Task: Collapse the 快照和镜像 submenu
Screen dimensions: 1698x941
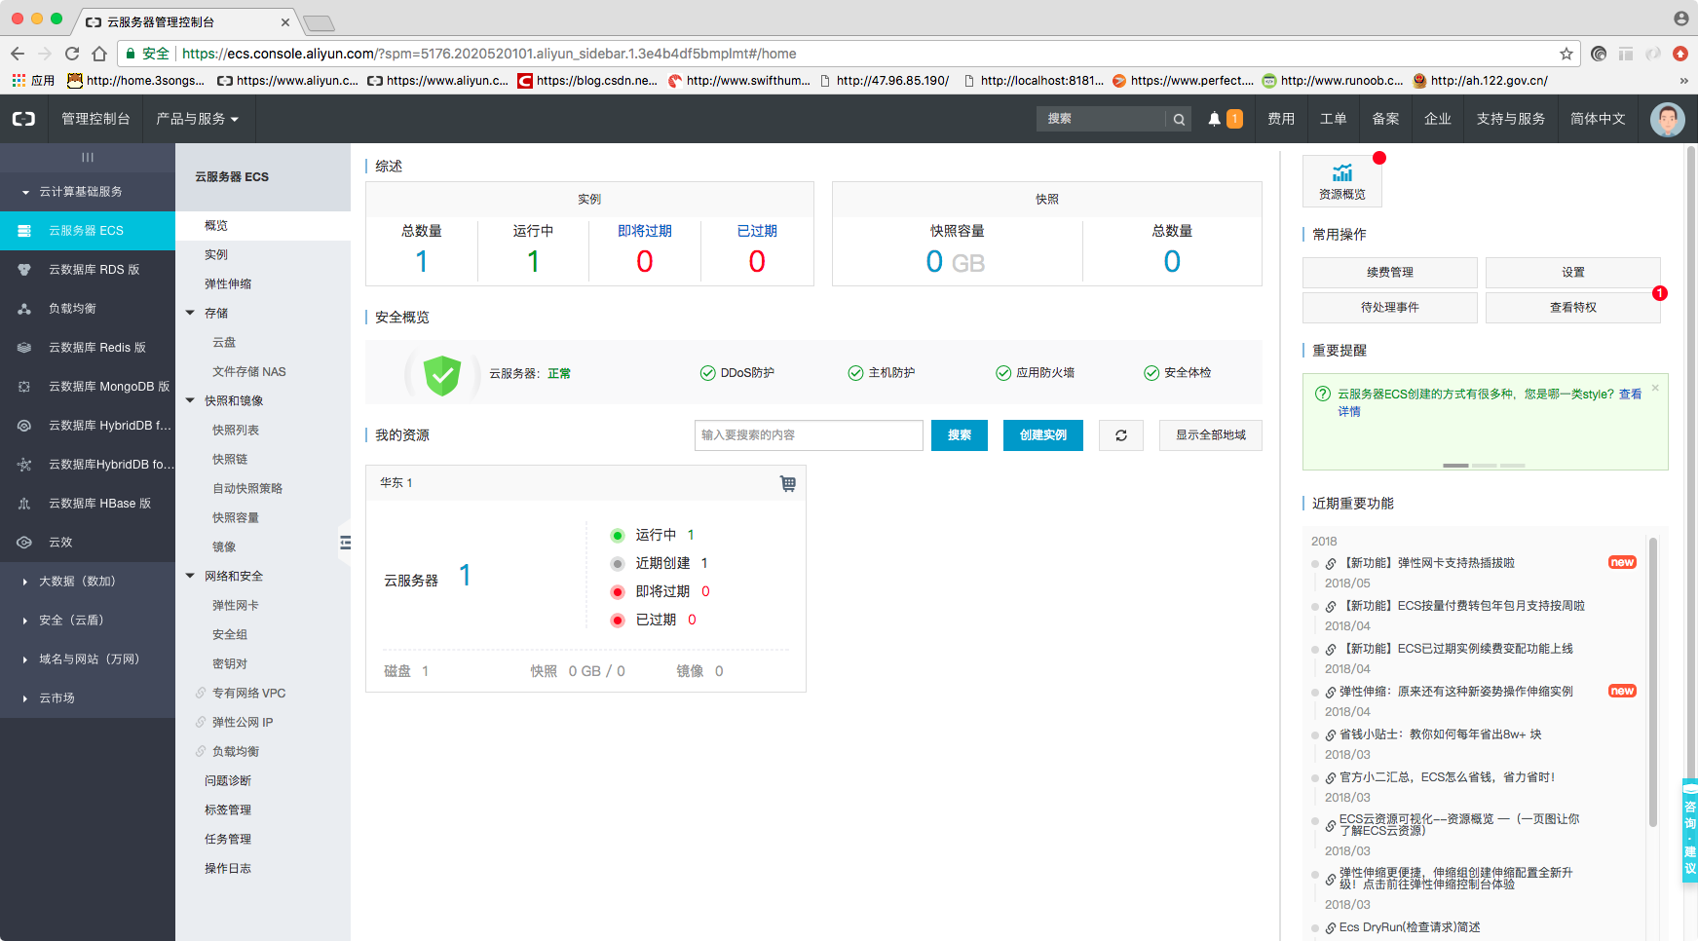Action: click(191, 401)
